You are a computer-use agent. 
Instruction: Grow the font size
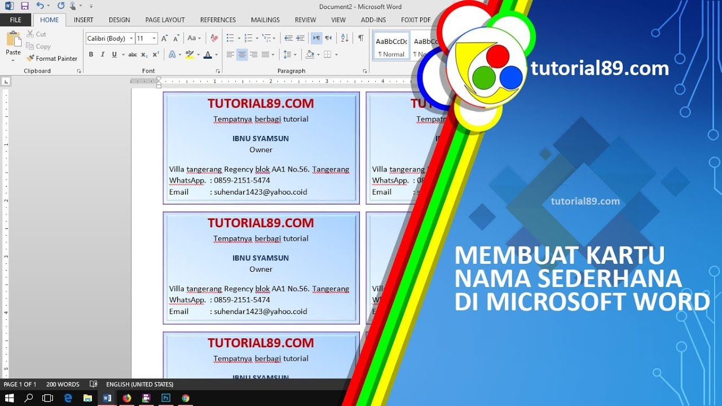pos(164,38)
